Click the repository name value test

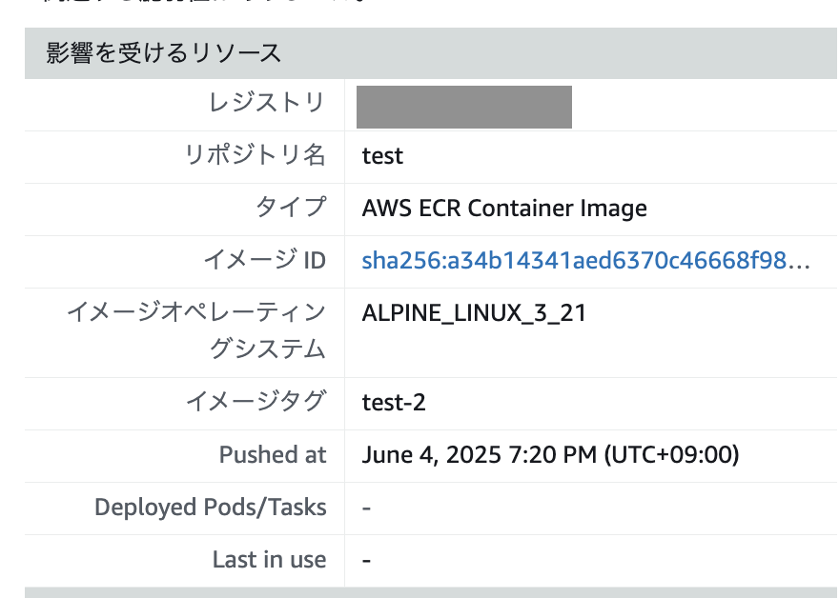382,156
